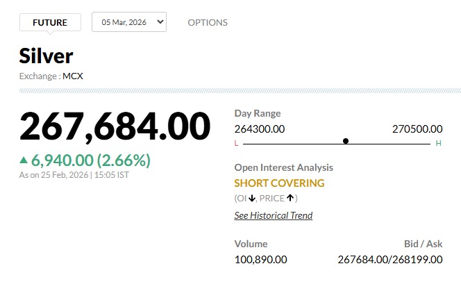Expand the 05 Mar, 2026 expiry dropdown
The image size is (461, 291).
[129, 22]
